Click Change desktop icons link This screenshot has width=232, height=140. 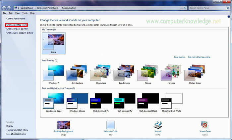17,25
